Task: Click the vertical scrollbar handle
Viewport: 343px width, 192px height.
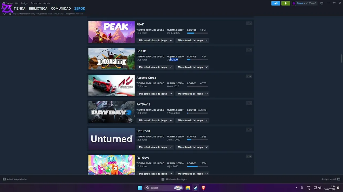Action: click(342, 59)
